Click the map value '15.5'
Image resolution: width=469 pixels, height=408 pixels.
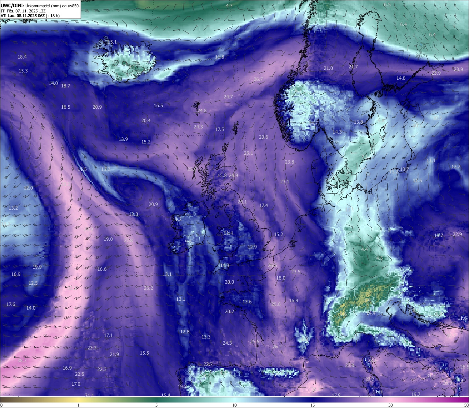click(144, 353)
